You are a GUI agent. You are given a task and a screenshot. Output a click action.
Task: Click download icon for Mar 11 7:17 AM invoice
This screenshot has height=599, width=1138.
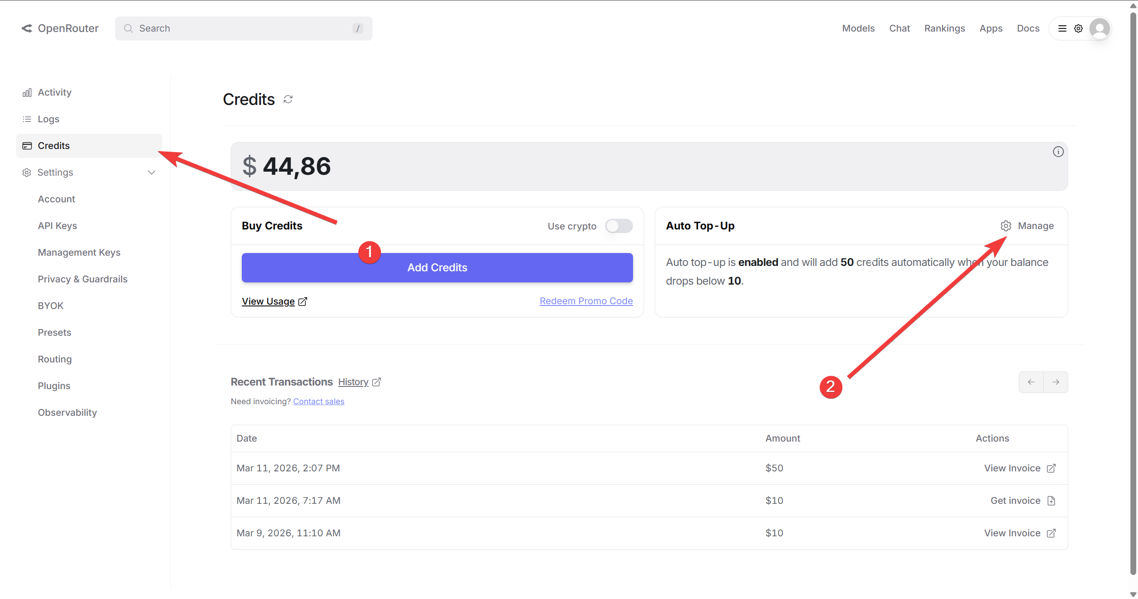click(x=1051, y=501)
